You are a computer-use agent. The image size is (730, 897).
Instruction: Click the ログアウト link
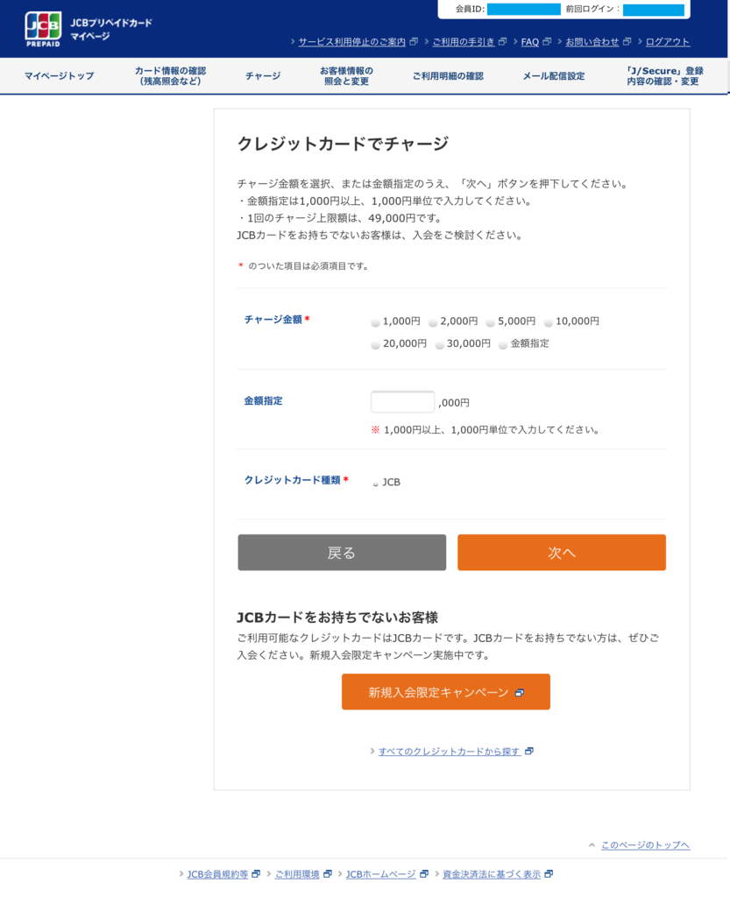[x=668, y=42]
